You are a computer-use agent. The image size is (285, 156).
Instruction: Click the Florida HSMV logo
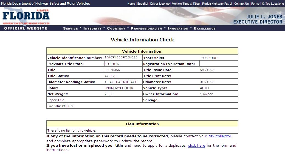(26, 16)
